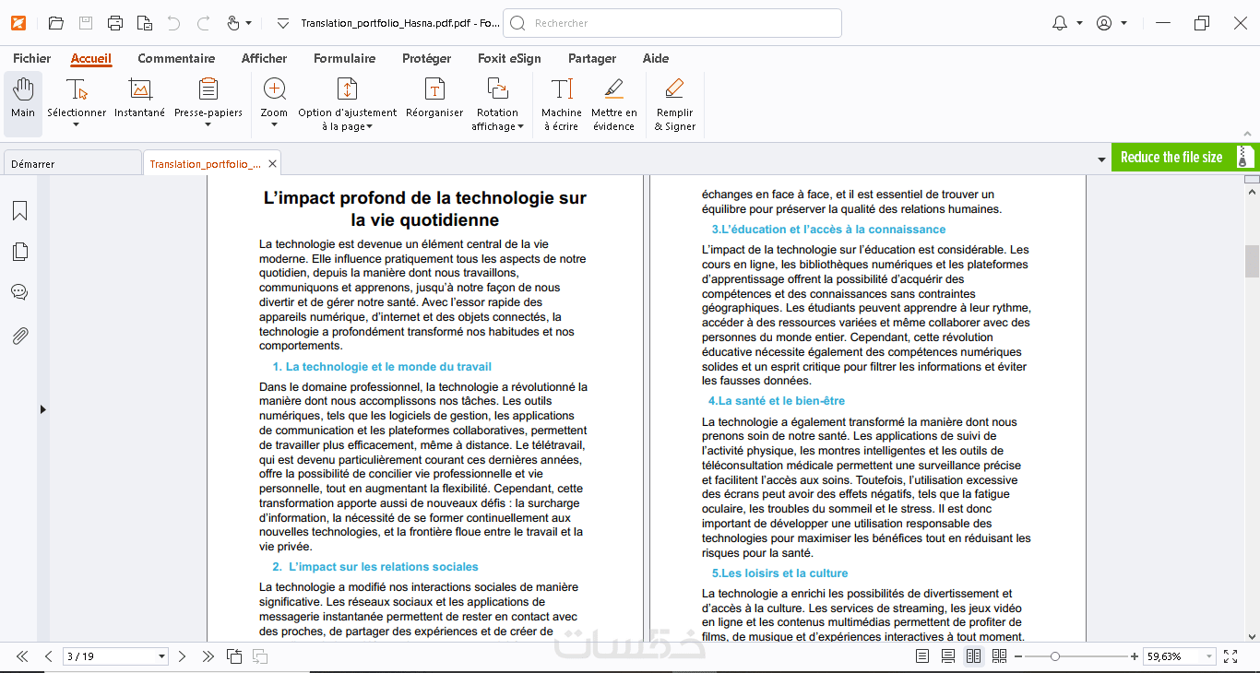Activate the Sélectionner text tool
Screen dimensions: 1260x673
coord(77,96)
